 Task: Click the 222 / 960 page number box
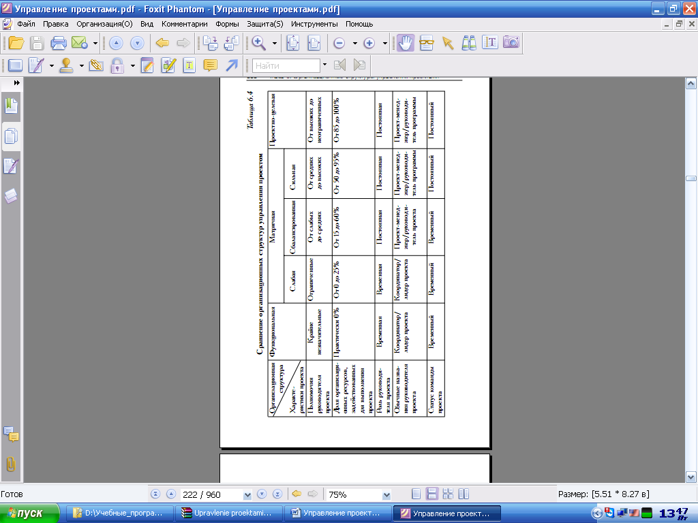212,494
